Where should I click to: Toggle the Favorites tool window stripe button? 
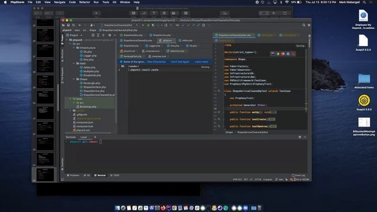(x=62, y=164)
